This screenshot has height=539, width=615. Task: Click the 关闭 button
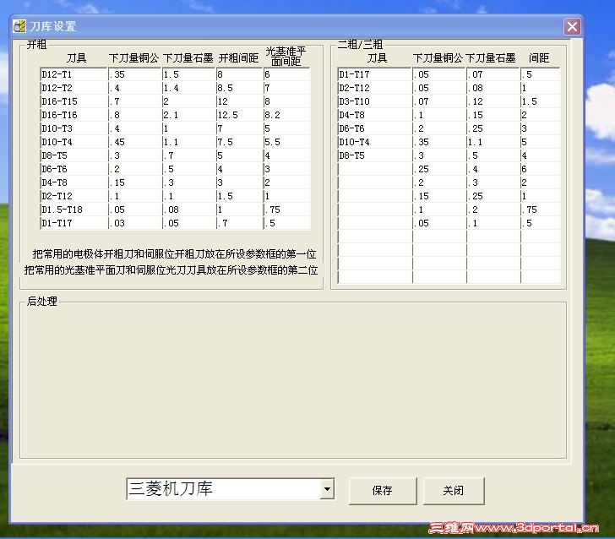point(454,490)
